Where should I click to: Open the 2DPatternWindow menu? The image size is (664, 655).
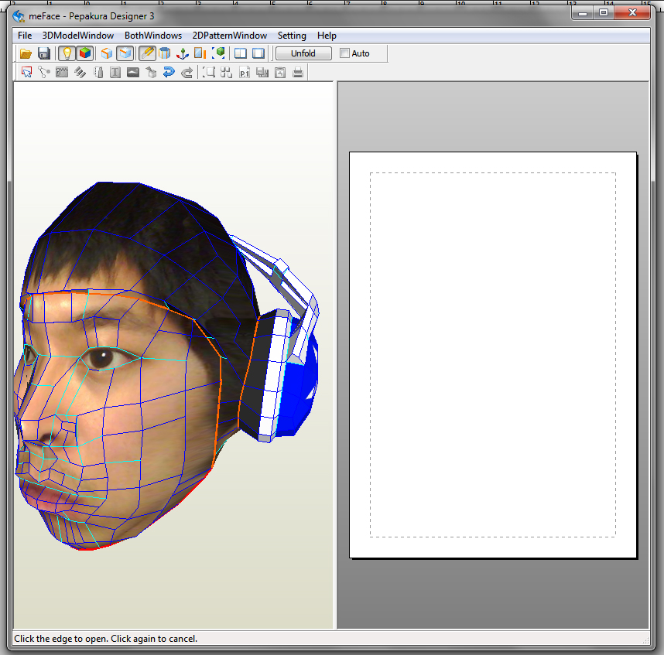(x=230, y=36)
